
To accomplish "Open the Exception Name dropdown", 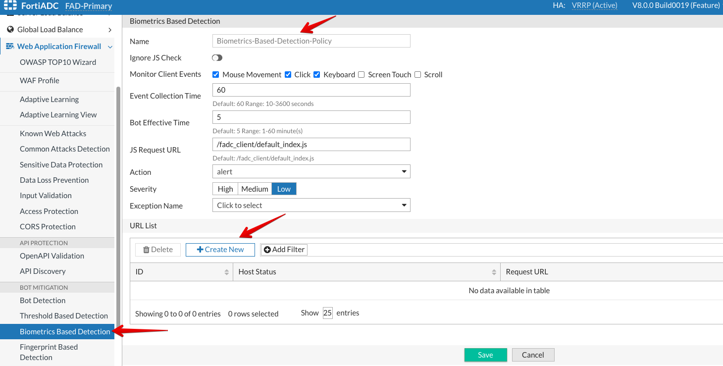I will coord(311,205).
